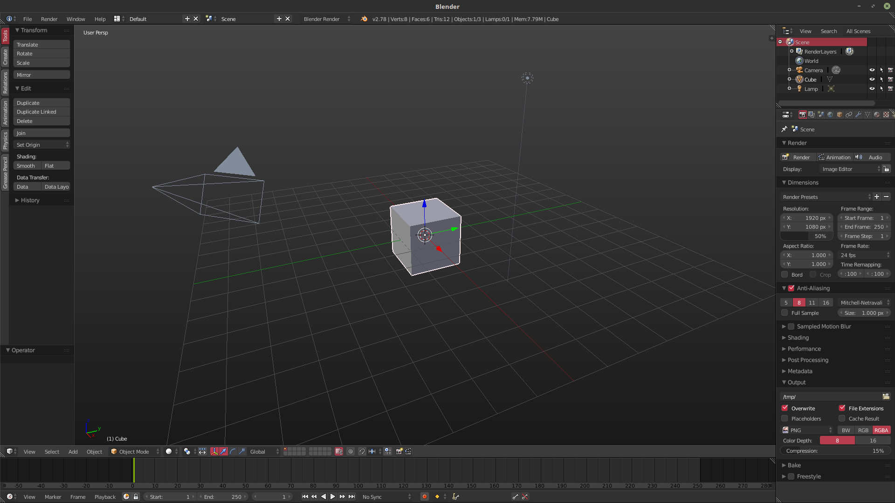This screenshot has height=503, width=895.
Task: Toggle Cube renderability camera icon
Action: point(890,79)
